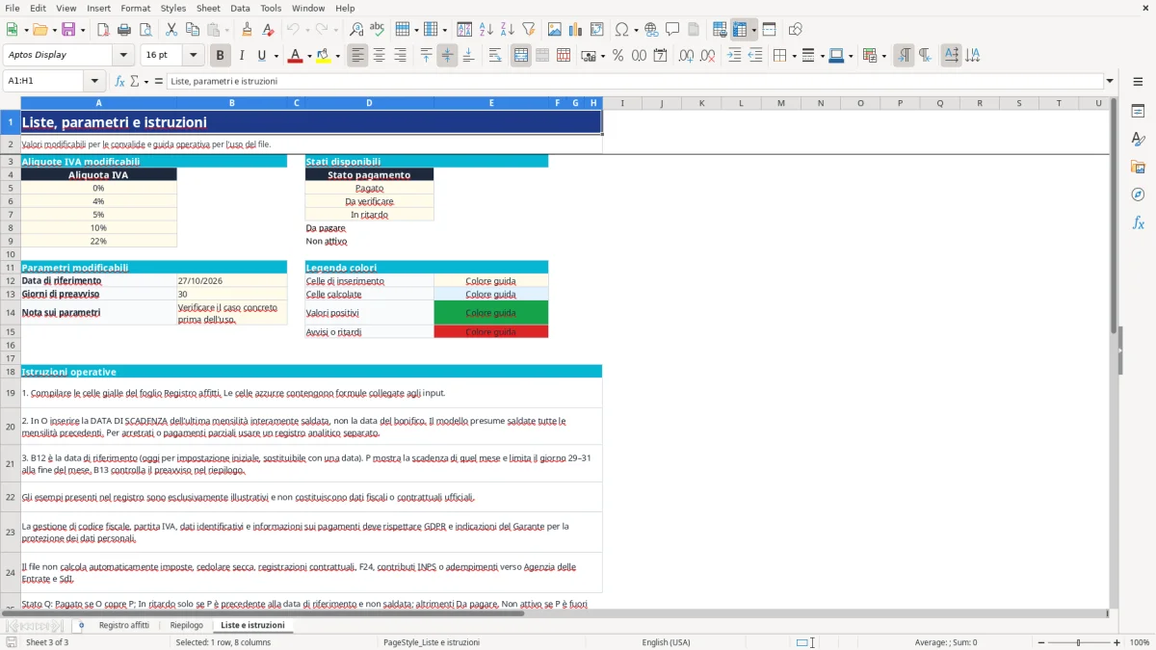Copy the selected cells

point(193,30)
